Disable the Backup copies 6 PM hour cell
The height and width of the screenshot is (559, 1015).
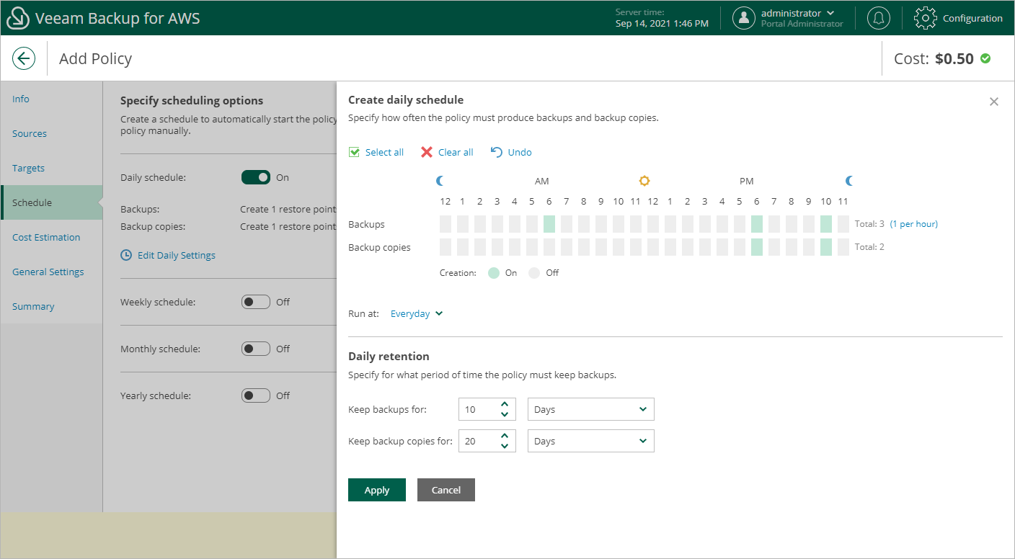coord(757,247)
